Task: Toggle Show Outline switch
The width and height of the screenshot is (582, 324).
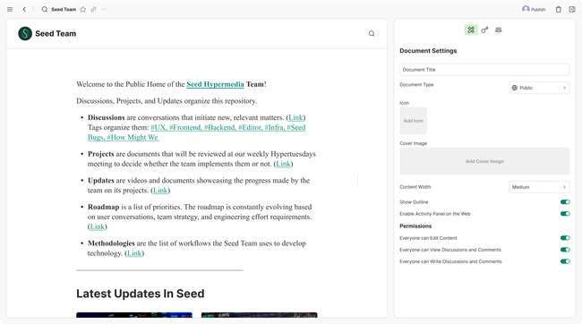Action: point(565,202)
